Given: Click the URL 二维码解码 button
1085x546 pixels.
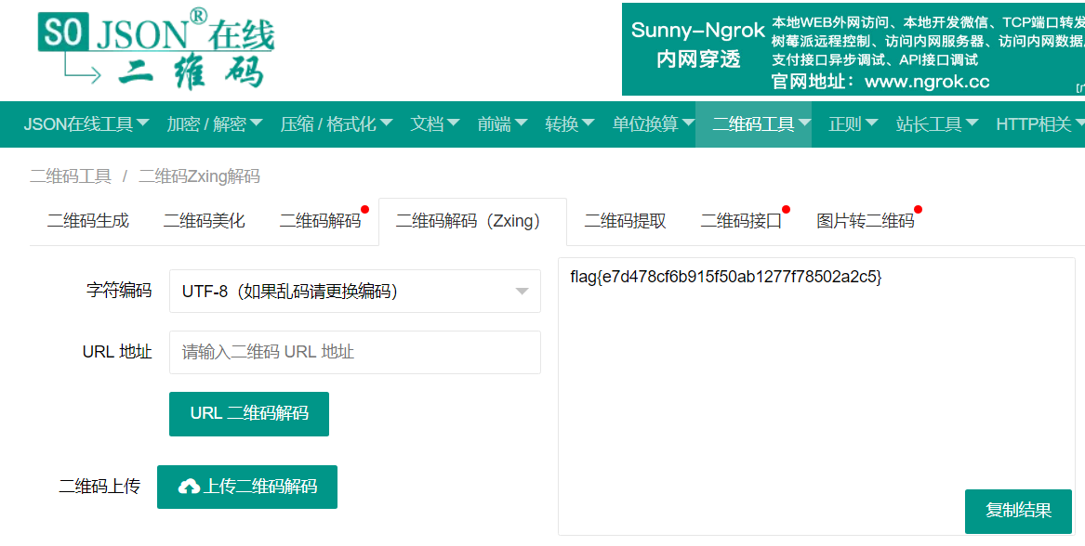Looking at the screenshot, I should coord(249,413).
